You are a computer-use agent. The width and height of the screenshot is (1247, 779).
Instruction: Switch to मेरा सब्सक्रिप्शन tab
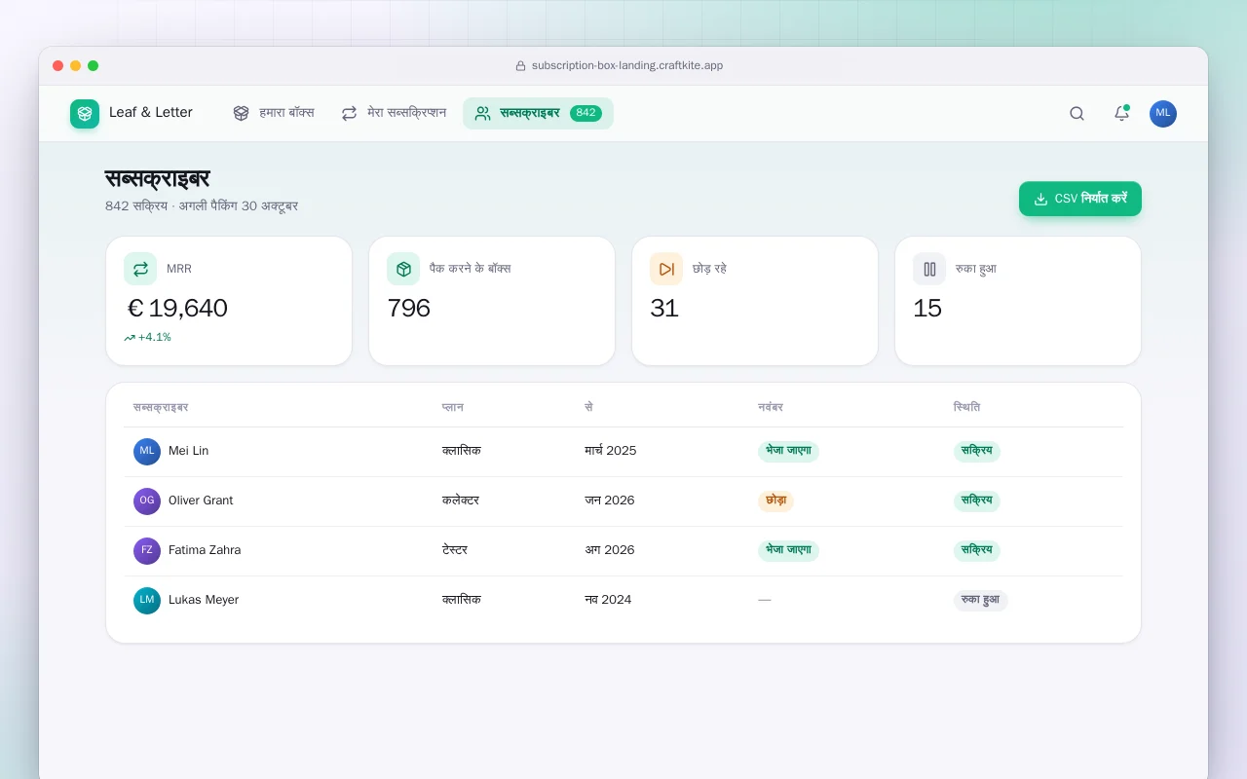pos(394,113)
